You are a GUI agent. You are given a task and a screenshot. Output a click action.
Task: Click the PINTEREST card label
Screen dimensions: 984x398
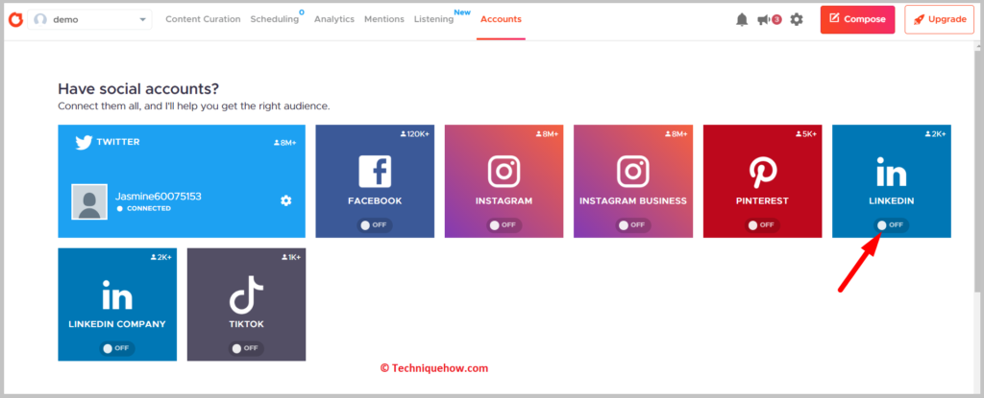click(762, 201)
